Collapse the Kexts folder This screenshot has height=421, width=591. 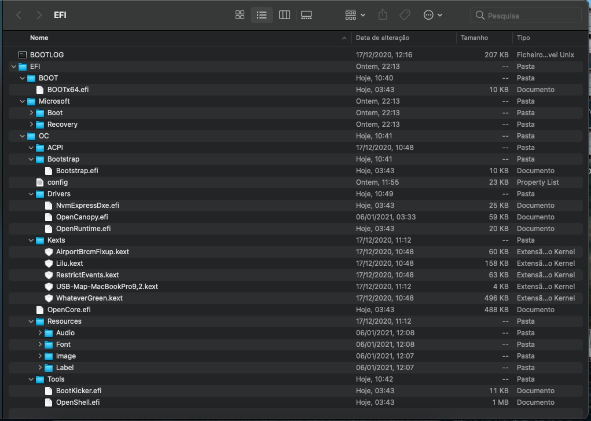(x=31, y=240)
